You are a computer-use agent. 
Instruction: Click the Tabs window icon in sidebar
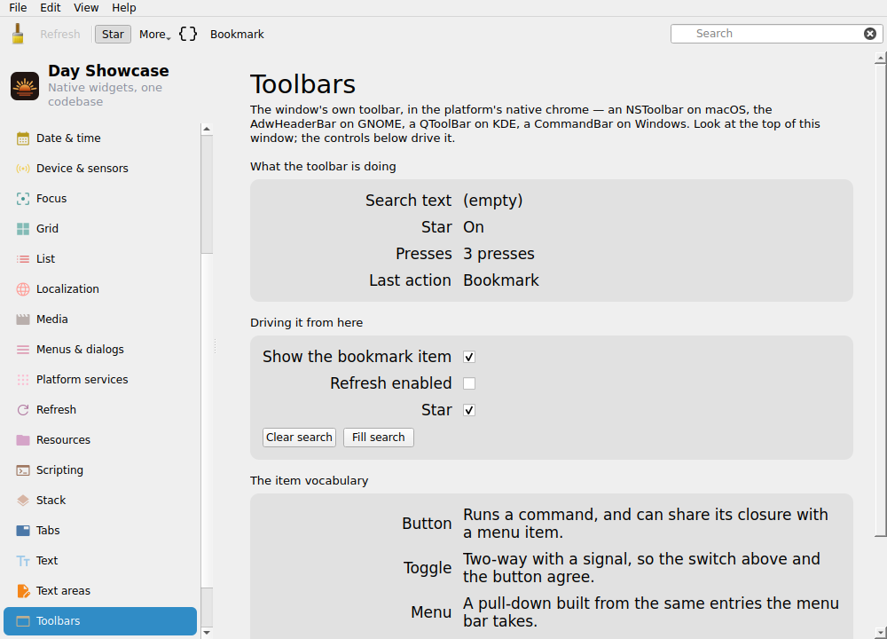point(23,531)
